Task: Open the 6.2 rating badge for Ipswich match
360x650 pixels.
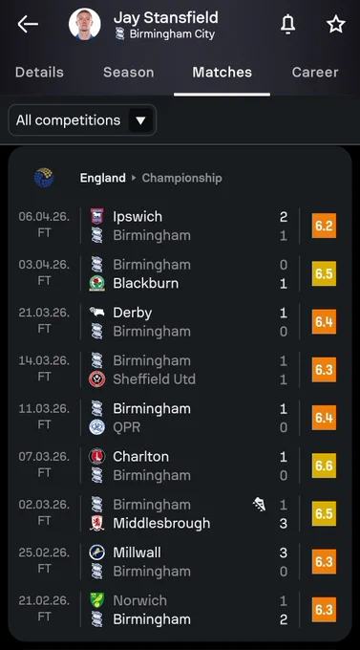Action: click(324, 226)
